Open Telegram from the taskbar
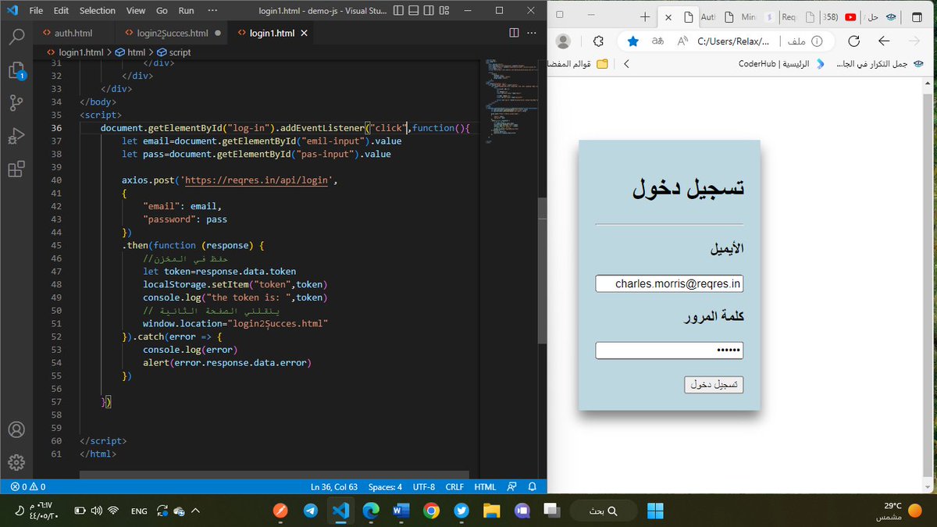Screen dimensions: 937x527 tap(310, 511)
